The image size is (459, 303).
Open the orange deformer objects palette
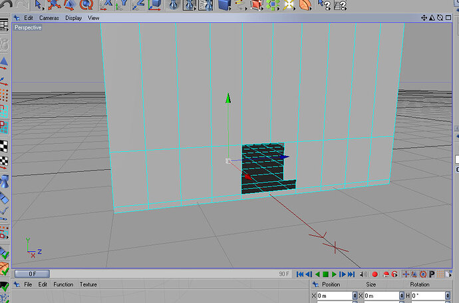click(x=305, y=5)
